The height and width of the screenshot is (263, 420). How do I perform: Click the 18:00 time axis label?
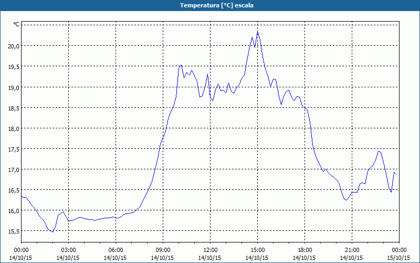click(x=304, y=250)
